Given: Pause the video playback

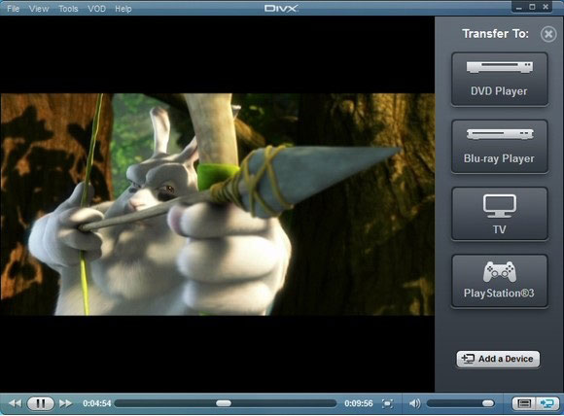Looking at the screenshot, I should click(x=40, y=403).
